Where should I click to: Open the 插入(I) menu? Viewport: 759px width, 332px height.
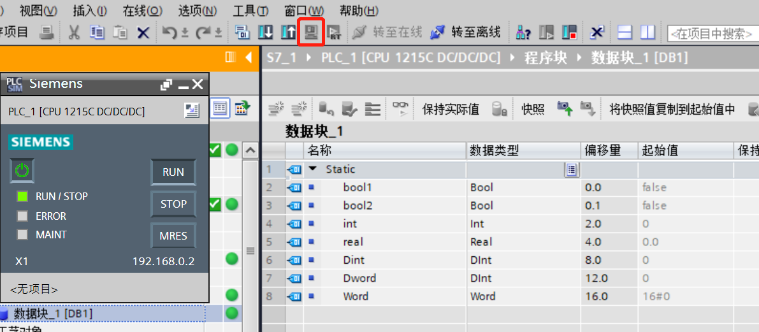pos(90,11)
